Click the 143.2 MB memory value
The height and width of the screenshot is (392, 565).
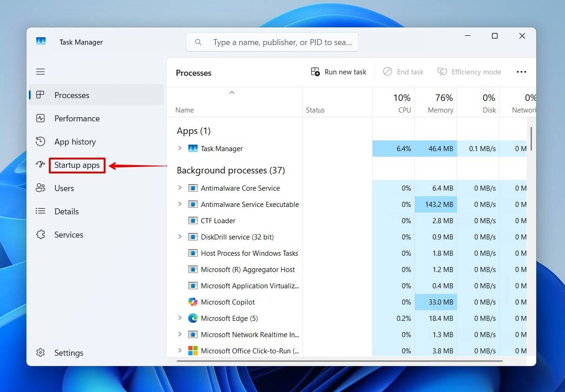(x=436, y=204)
